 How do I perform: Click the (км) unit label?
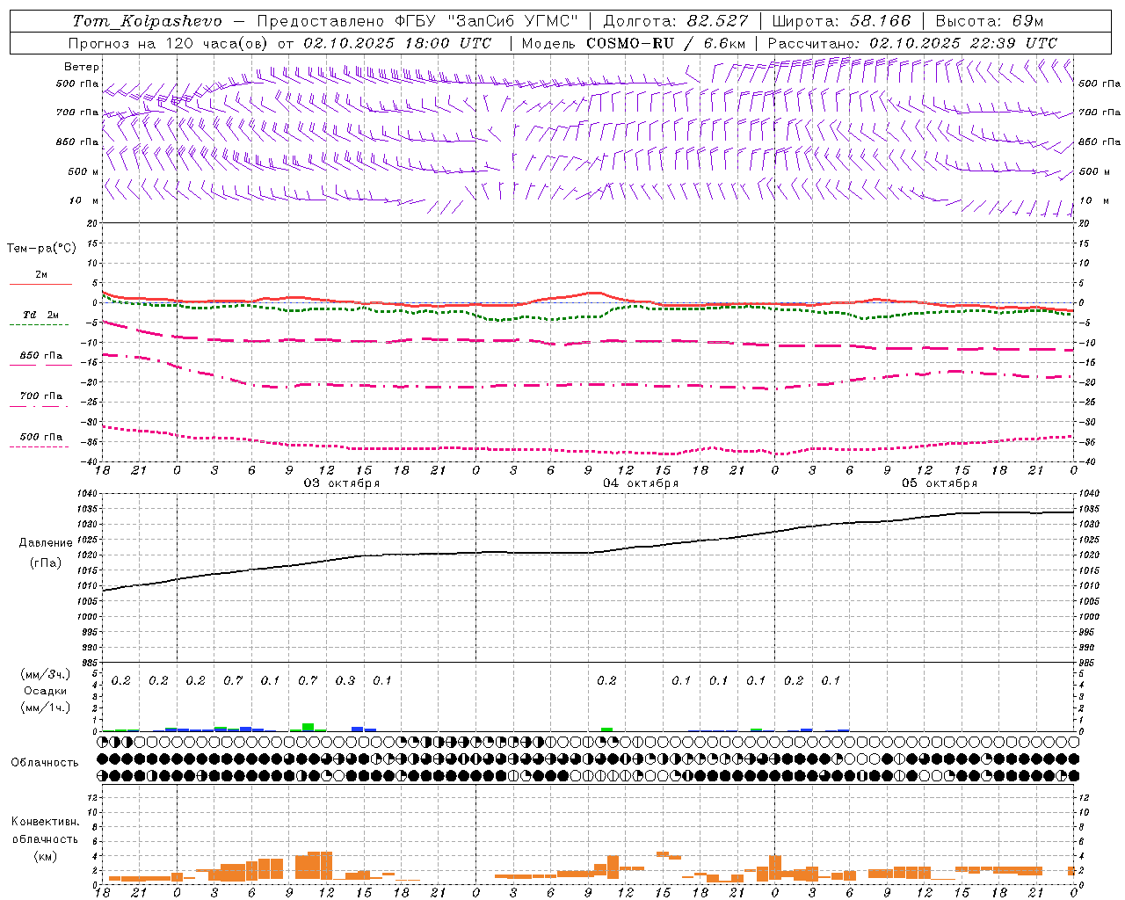click(x=46, y=856)
